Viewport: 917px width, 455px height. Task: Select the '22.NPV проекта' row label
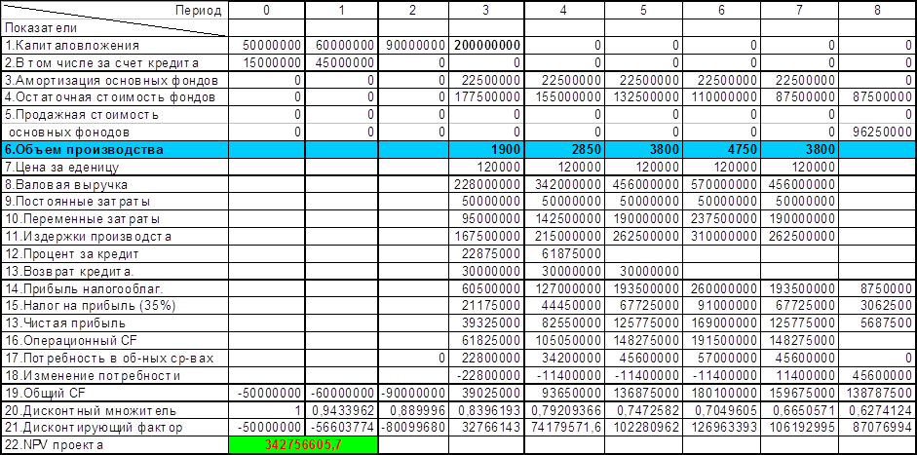tap(114, 444)
